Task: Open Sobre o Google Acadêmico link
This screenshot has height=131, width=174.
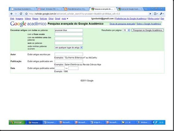Action: pos(149,24)
